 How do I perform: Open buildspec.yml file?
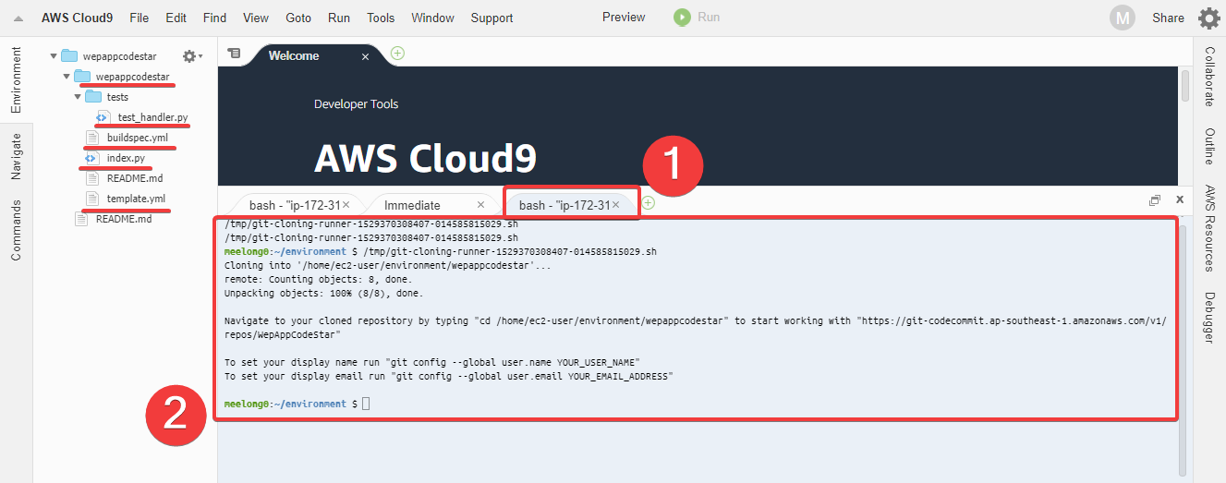[138, 138]
